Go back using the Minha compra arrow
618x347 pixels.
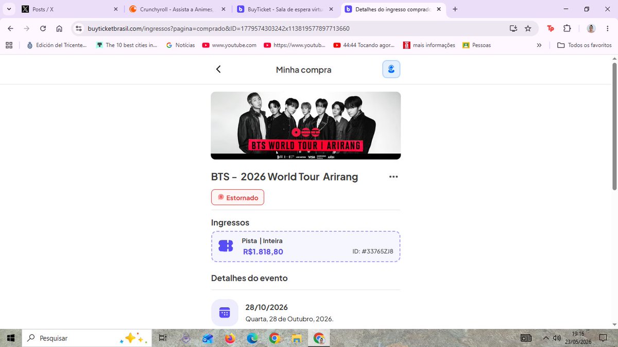click(218, 69)
